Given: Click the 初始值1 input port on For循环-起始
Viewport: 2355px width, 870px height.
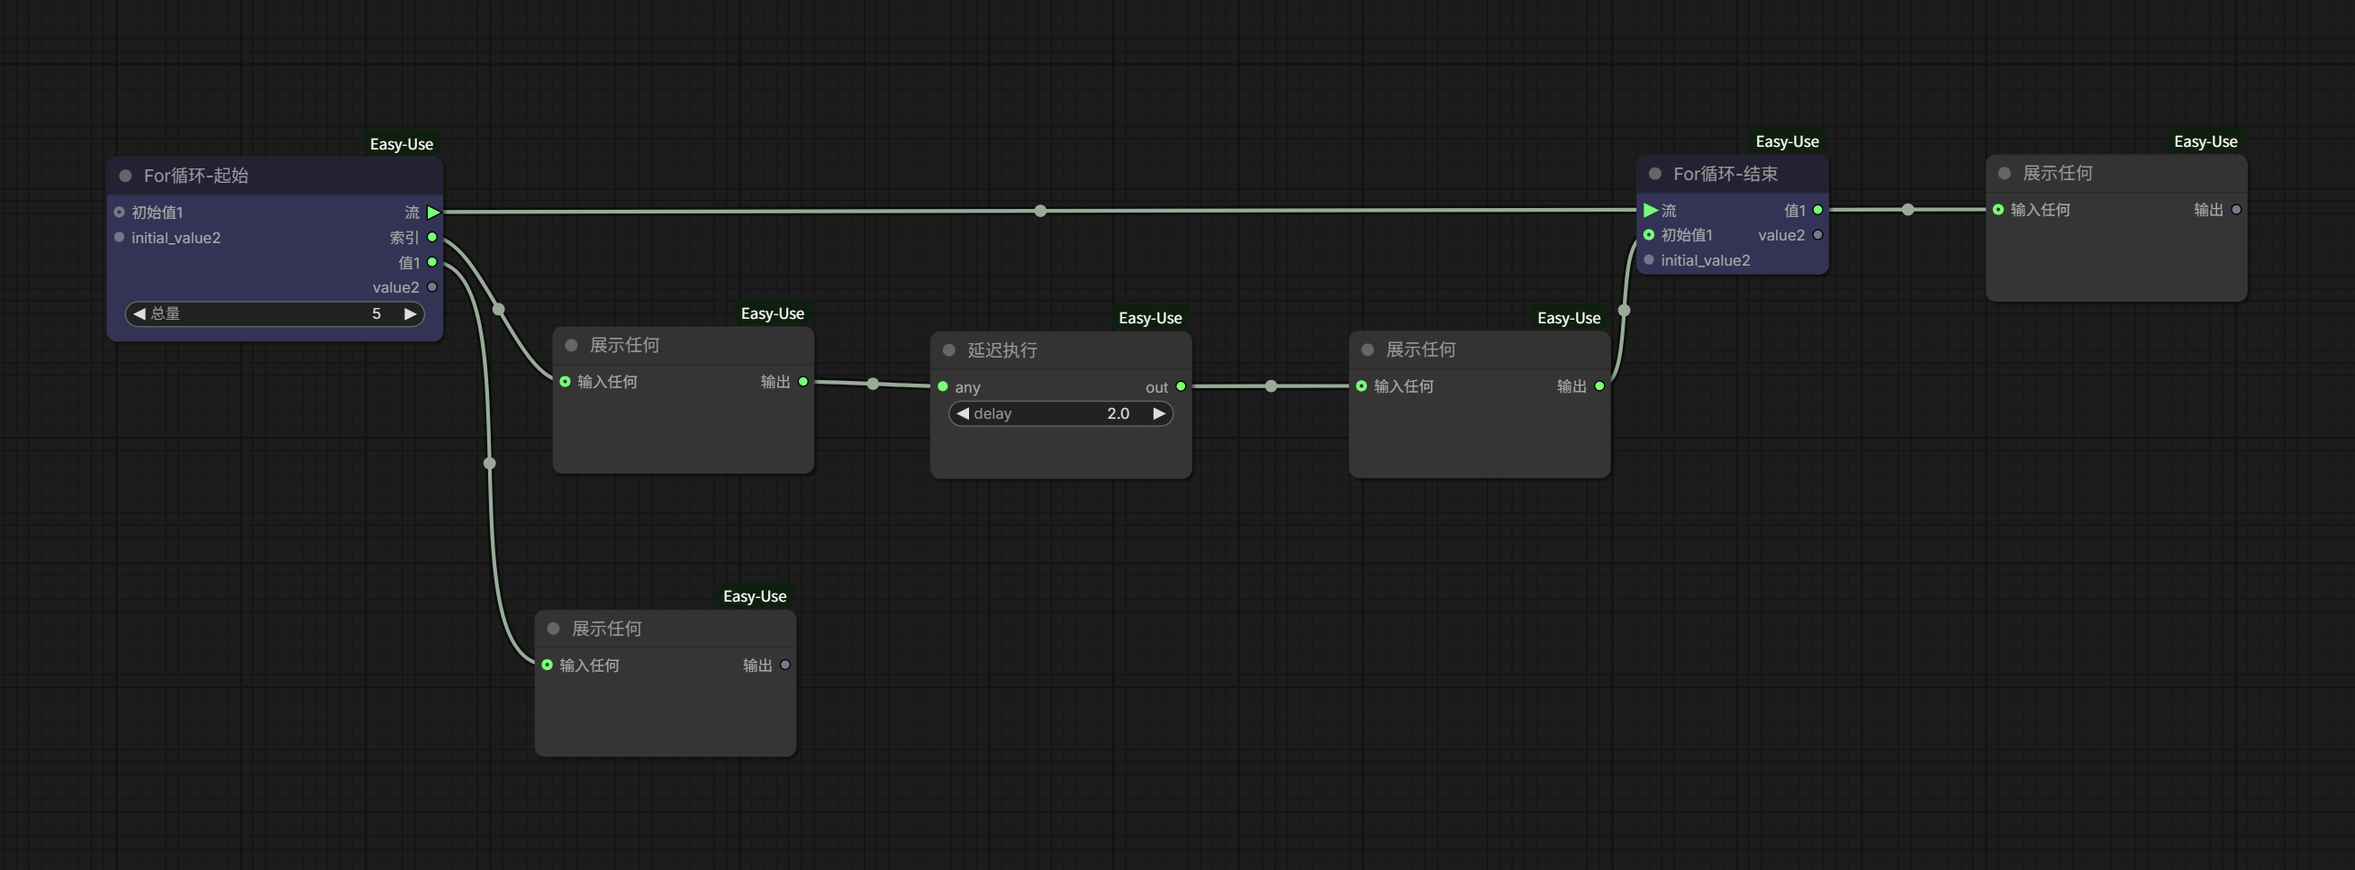Looking at the screenshot, I should coord(120,212).
